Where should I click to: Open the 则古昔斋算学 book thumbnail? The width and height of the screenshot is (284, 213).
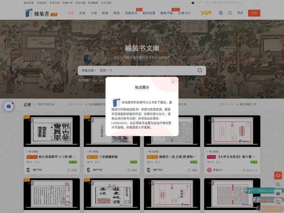[x=52, y=131]
